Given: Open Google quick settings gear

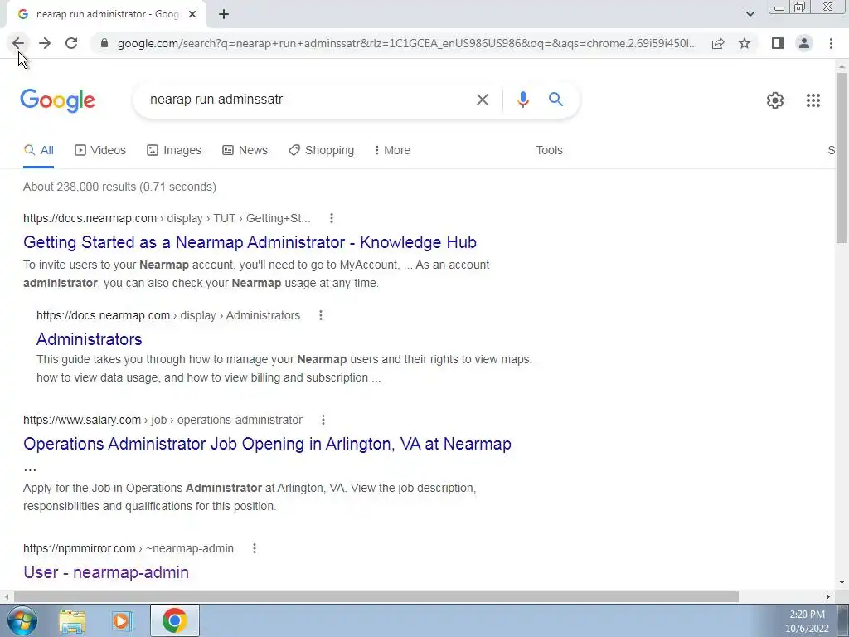Looking at the screenshot, I should tap(775, 100).
